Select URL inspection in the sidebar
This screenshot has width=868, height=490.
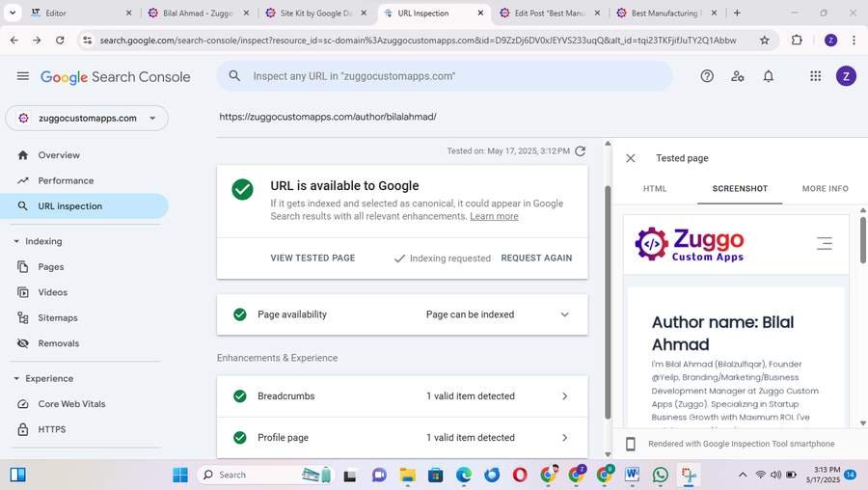pos(84,206)
